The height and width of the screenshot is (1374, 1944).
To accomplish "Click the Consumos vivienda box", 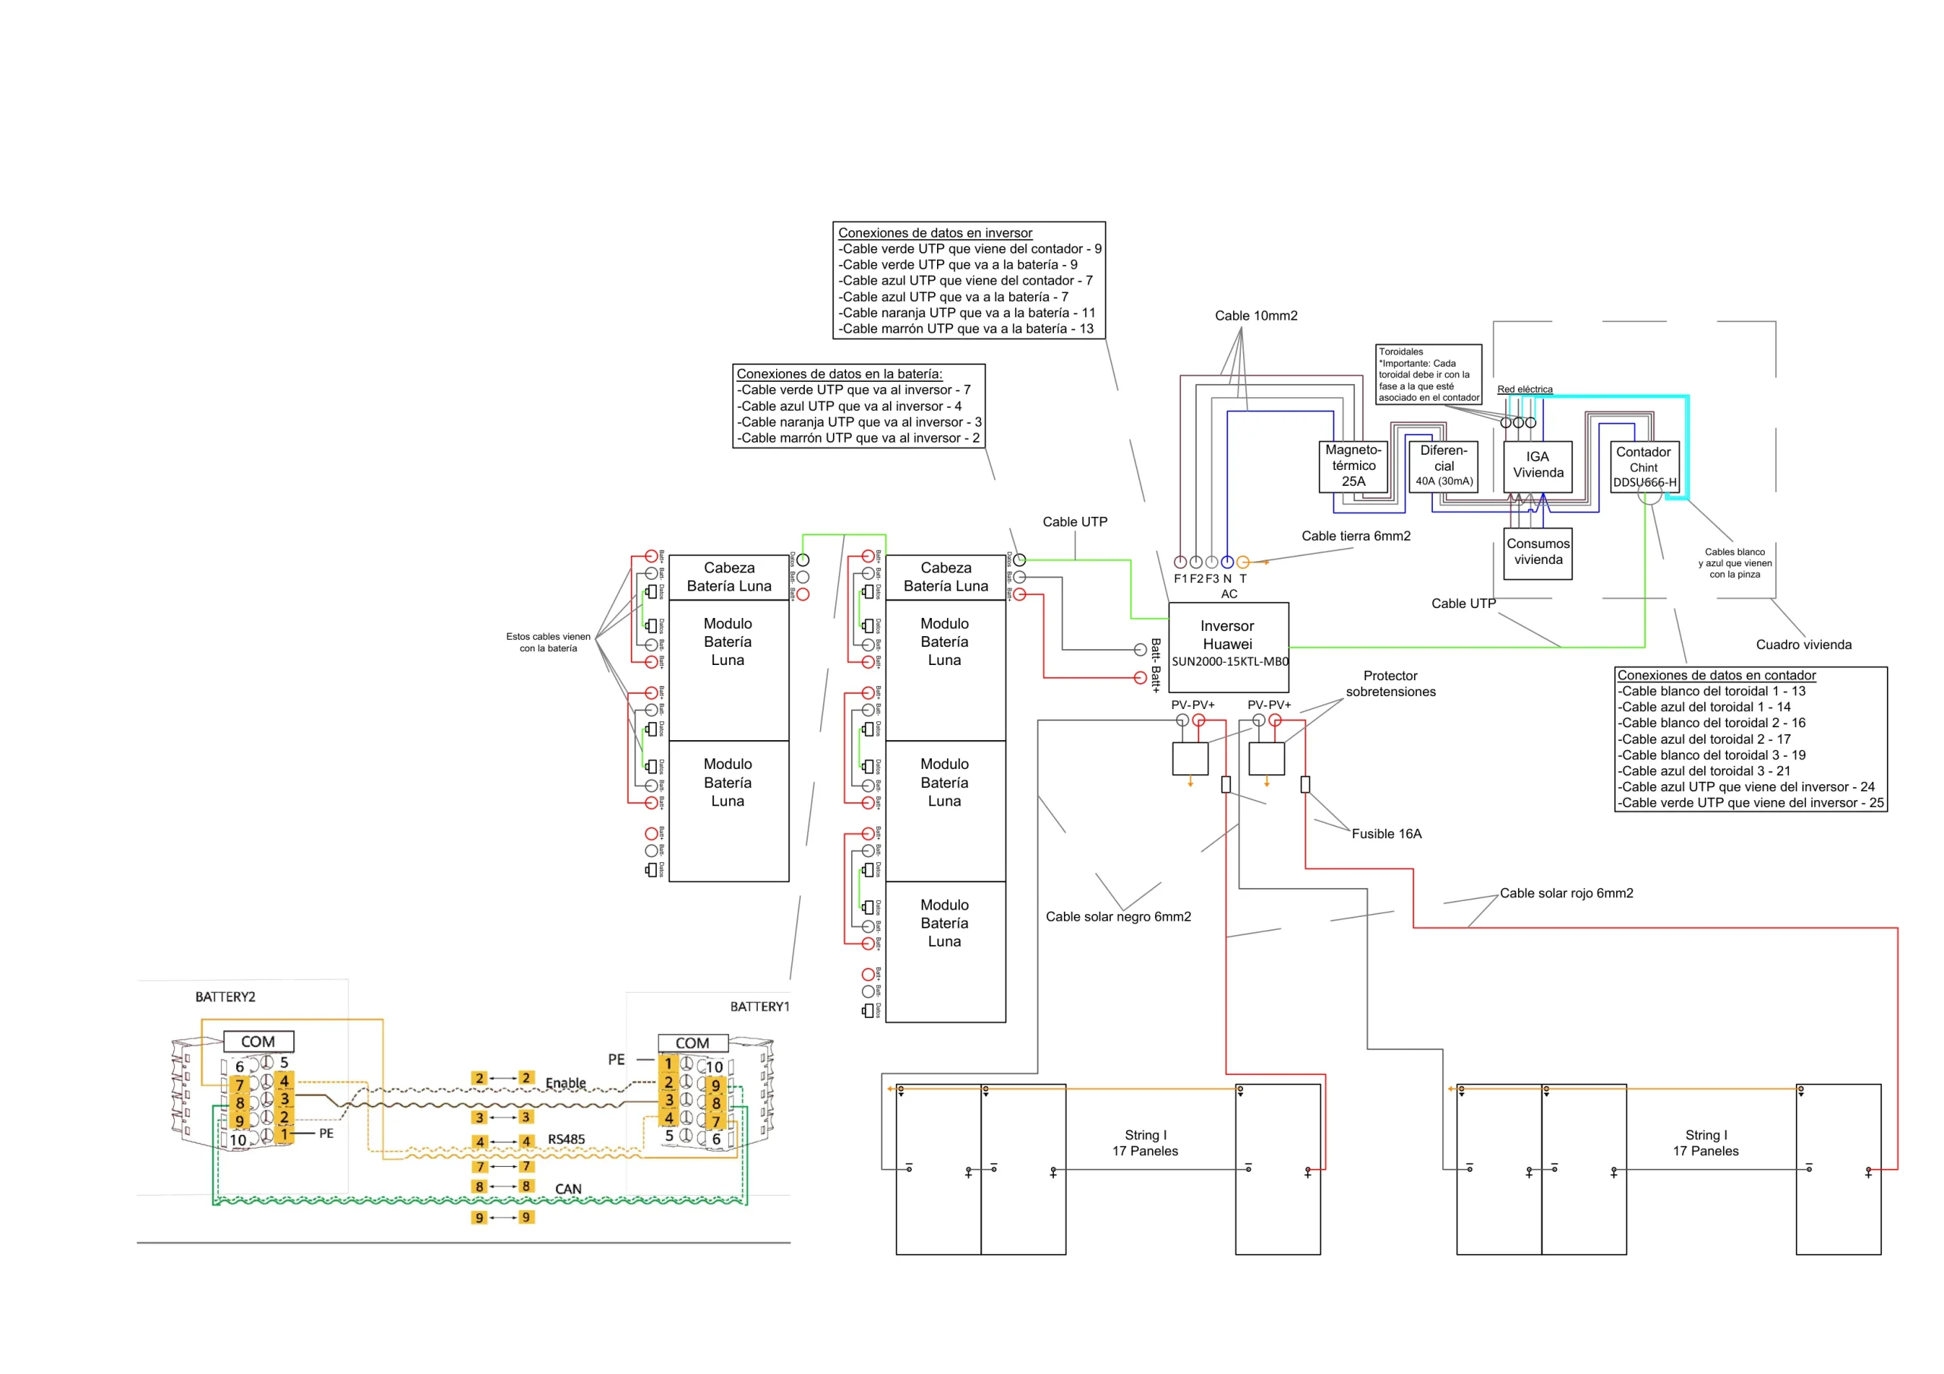I will click(1538, 553).
